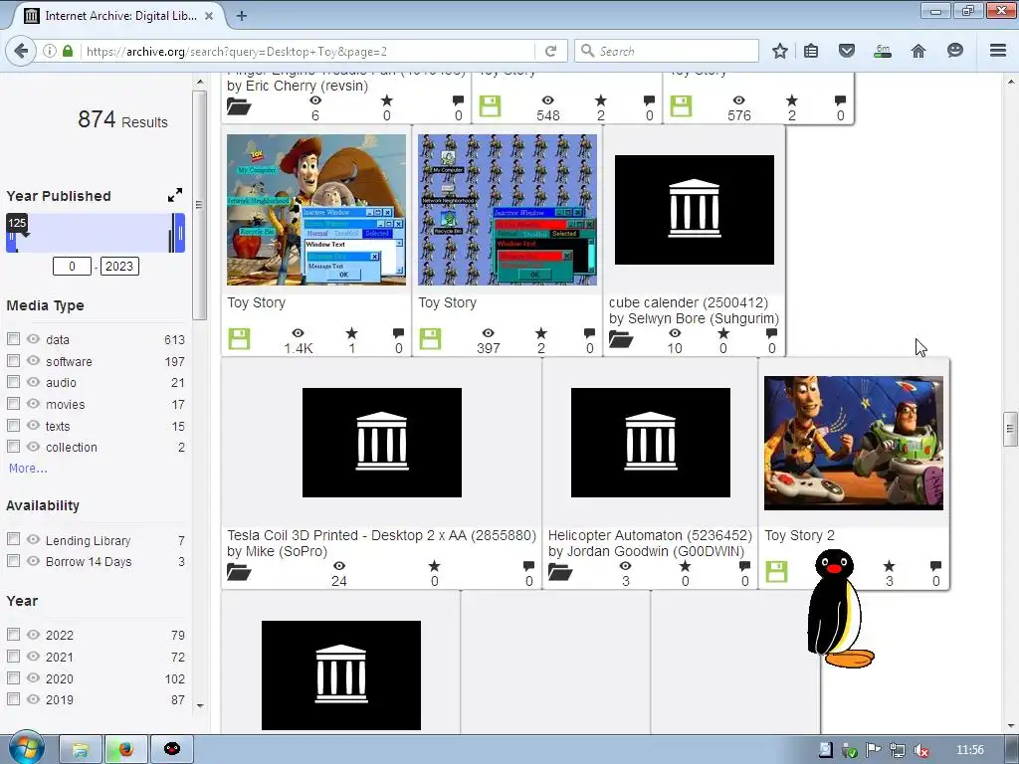This screenshot has width=1019, height=764.
Task: Expand the Year Published histogram with arrows icon
Action: [x=175, y=195]
